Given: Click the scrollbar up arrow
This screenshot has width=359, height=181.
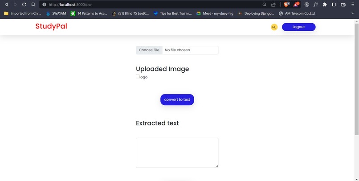Looking at the screenshot, I should pyautogui.click(x=356, y=21).
